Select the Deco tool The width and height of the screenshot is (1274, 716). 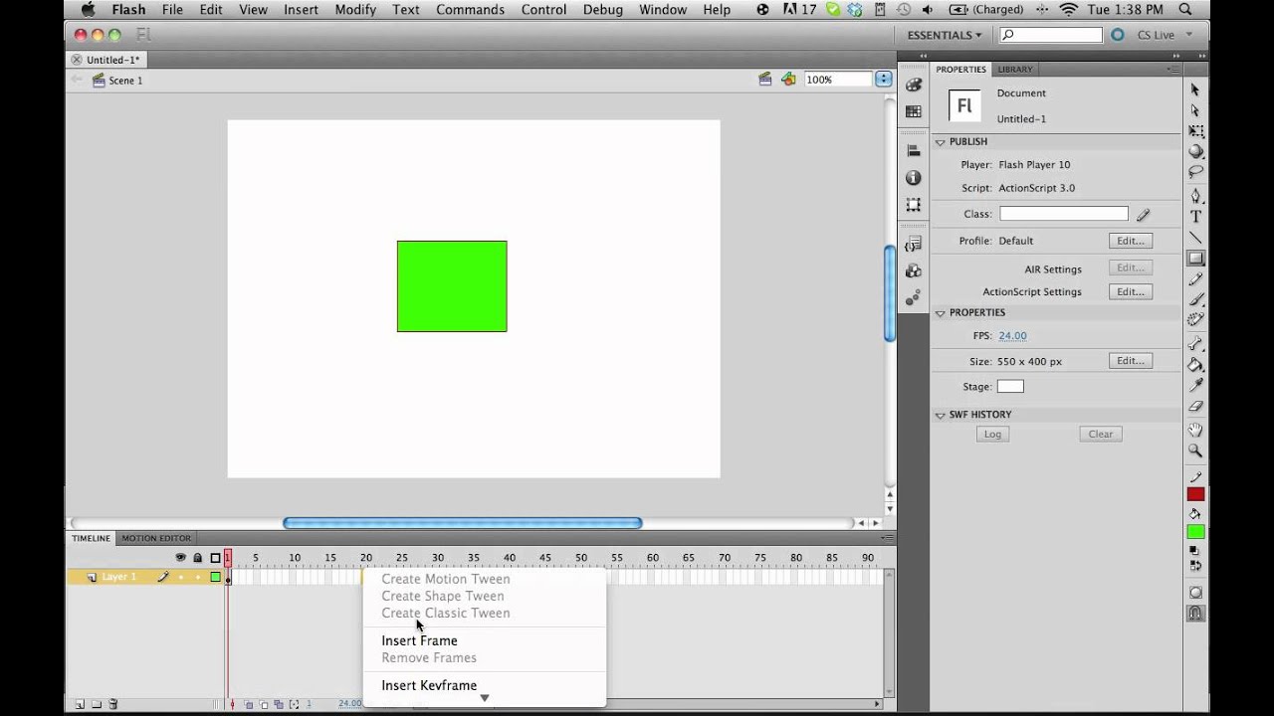click(x=1195, y=320)
